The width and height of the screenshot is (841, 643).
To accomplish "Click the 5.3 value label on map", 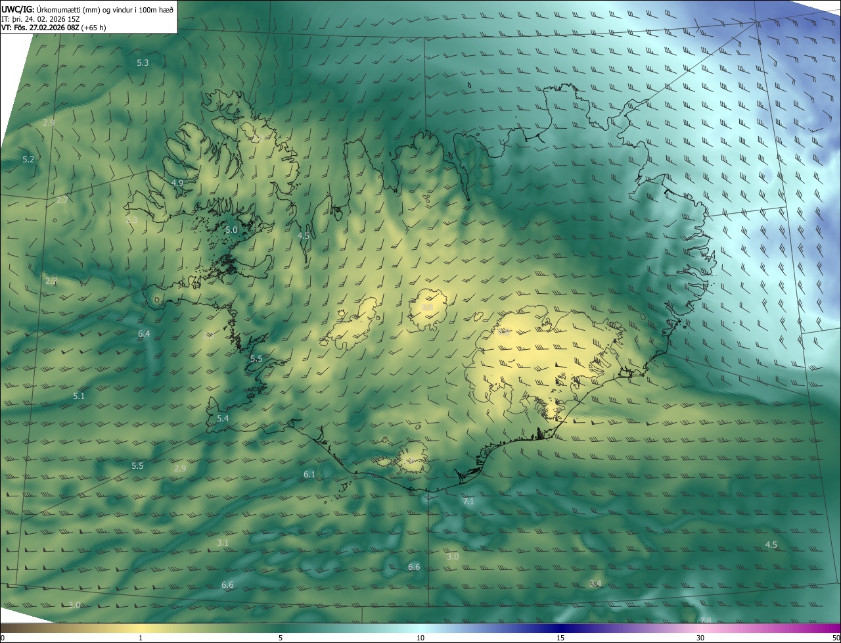I will 143,62.
